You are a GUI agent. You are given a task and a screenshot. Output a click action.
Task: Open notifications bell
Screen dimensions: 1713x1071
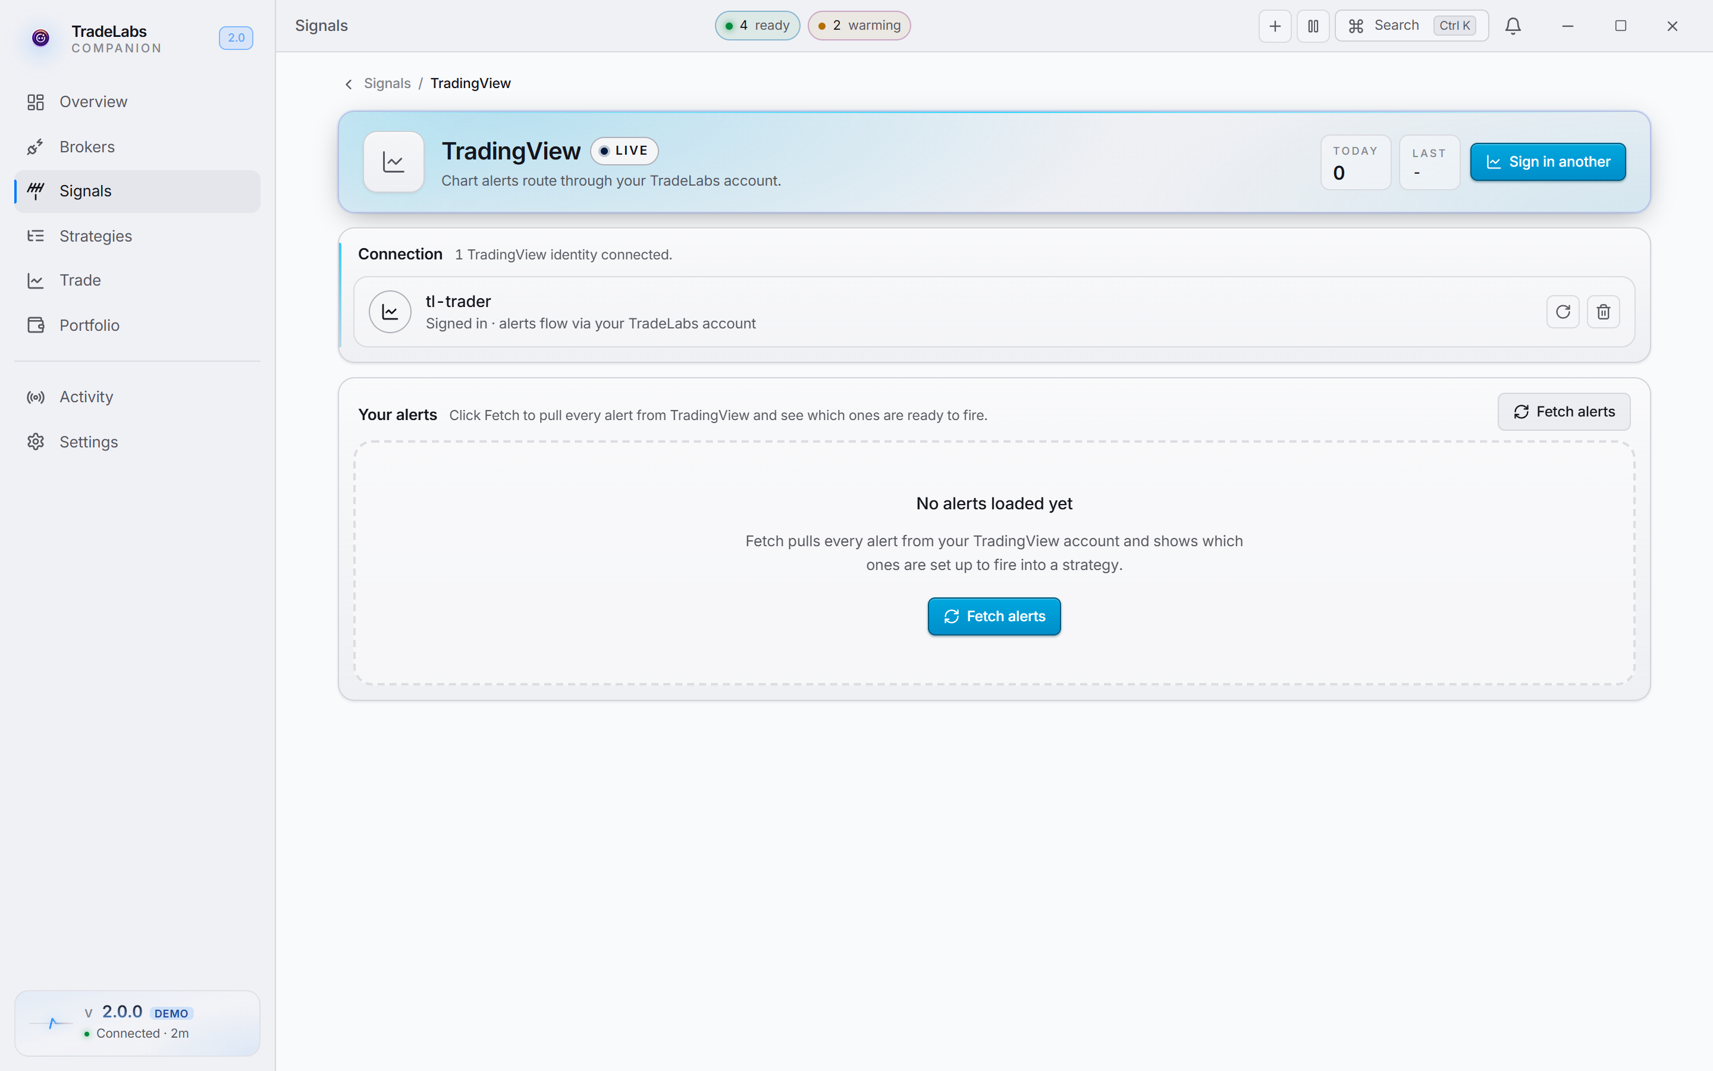pos(1513,26)
